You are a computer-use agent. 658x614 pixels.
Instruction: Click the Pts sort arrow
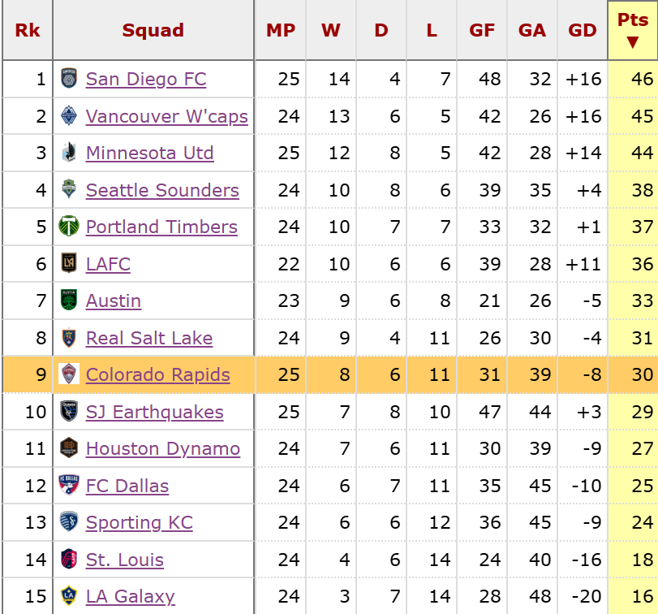pos(632,43)
